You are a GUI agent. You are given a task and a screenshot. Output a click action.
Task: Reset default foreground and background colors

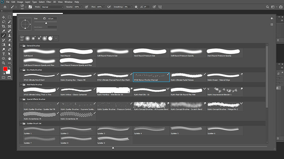(x=4, y=73)
